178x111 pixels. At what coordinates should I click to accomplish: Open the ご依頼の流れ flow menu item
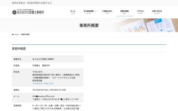[x=107, y=12]
